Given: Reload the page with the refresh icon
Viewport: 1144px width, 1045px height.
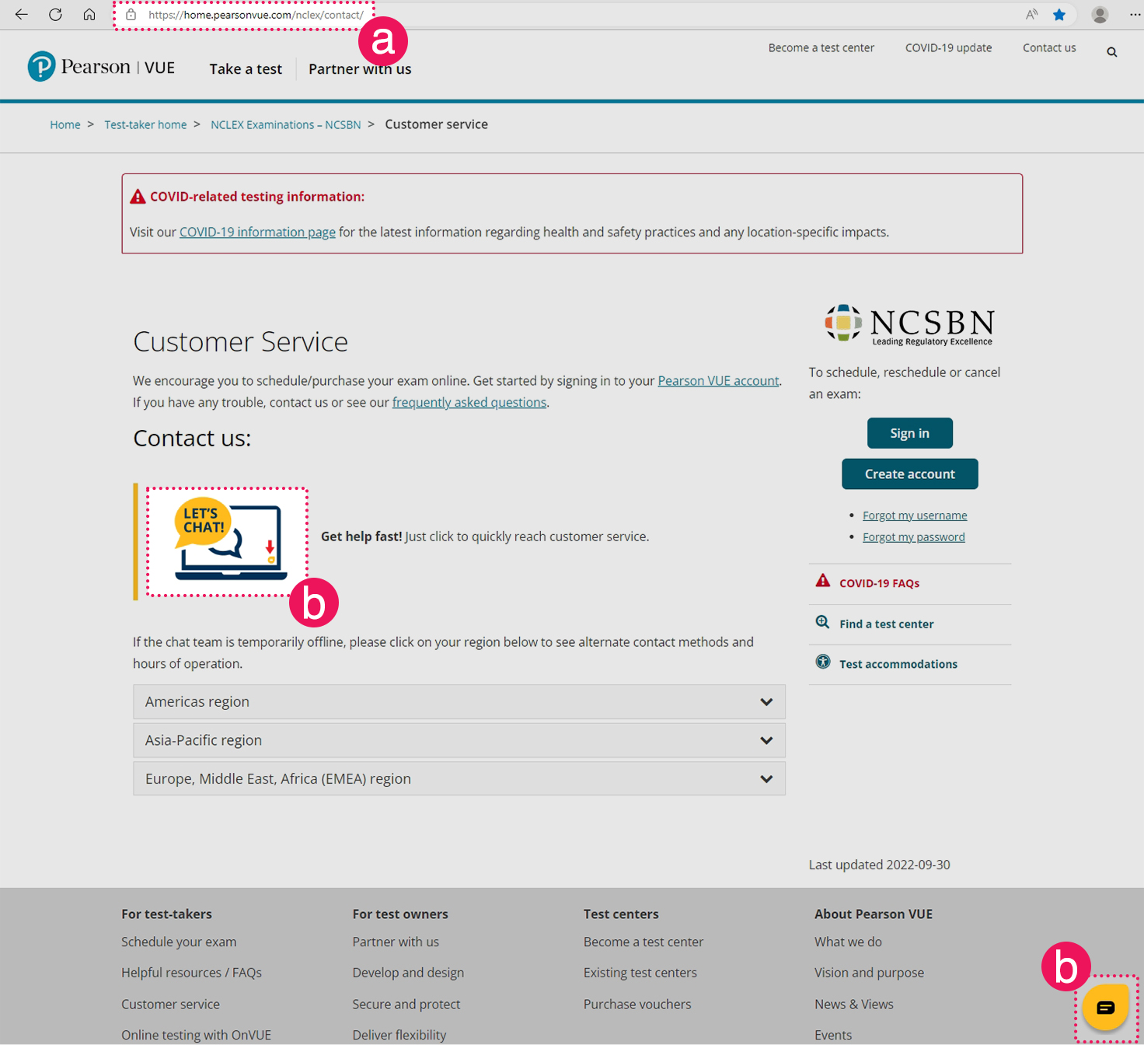Looking at the screenshot, I should 55,15.
